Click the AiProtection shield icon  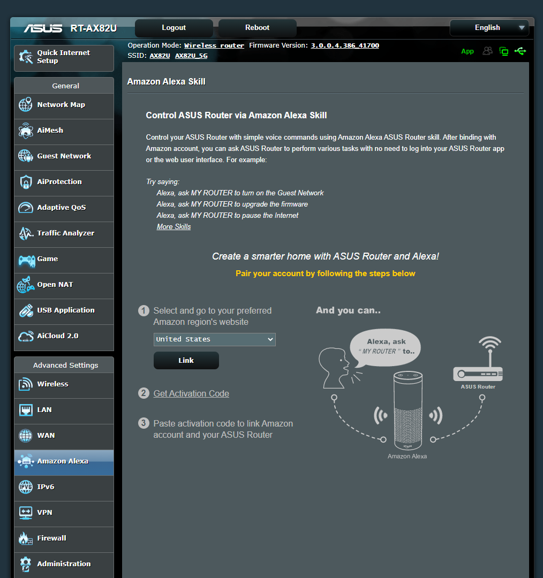pyautogui.click(x=26, y=182)
